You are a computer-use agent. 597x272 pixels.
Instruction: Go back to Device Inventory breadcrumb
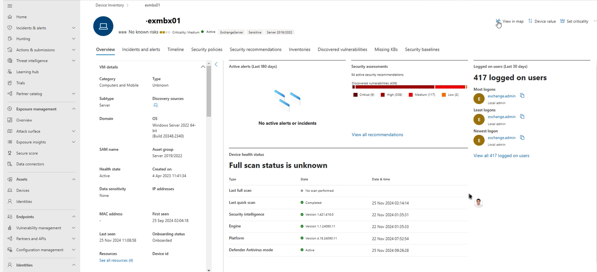(110, 5)
